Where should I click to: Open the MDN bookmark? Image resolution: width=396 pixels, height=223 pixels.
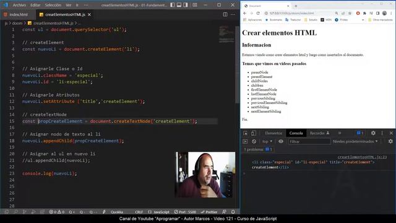[x=326, y=20]
